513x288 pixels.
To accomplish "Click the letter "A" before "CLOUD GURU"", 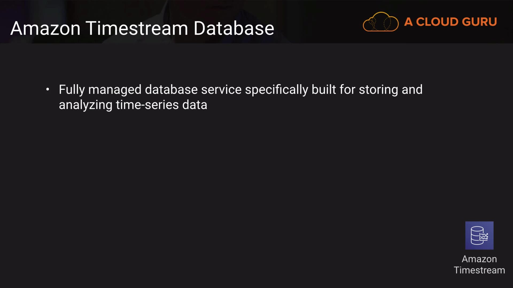I will click(x=408, y=22).
